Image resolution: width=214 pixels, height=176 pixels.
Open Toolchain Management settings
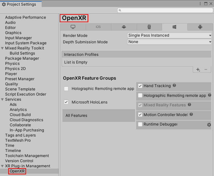pos(27,156)
